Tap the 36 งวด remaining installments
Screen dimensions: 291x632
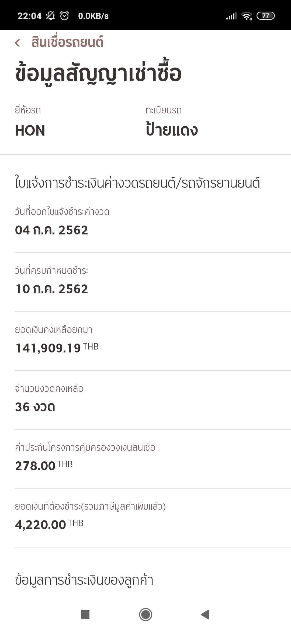click(x=35, y=407)
